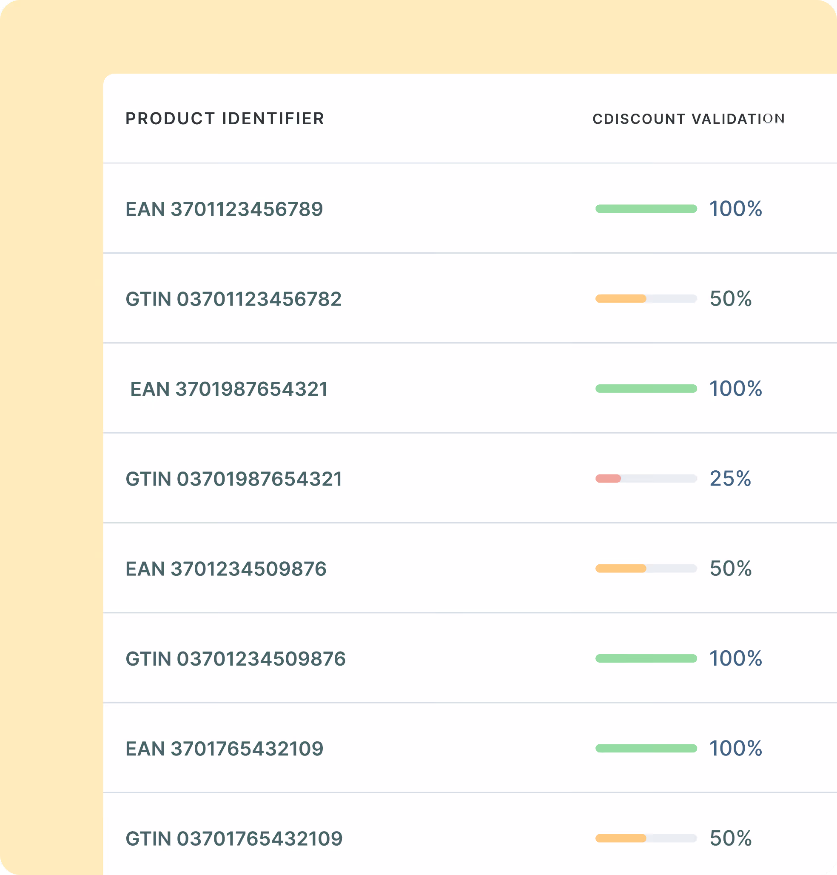
Task: Click green validation bar for EAN 3701987654321
Action: click(x=646, y=389)
